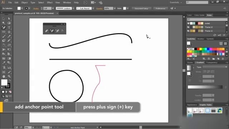This screenshot has width=229, height=129.
Task: Select the Type tool
Action: coord(9,28)
